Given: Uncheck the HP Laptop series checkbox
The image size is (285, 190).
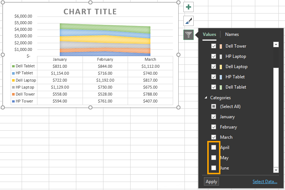Looking at the screenshot, I should (214, 56).
